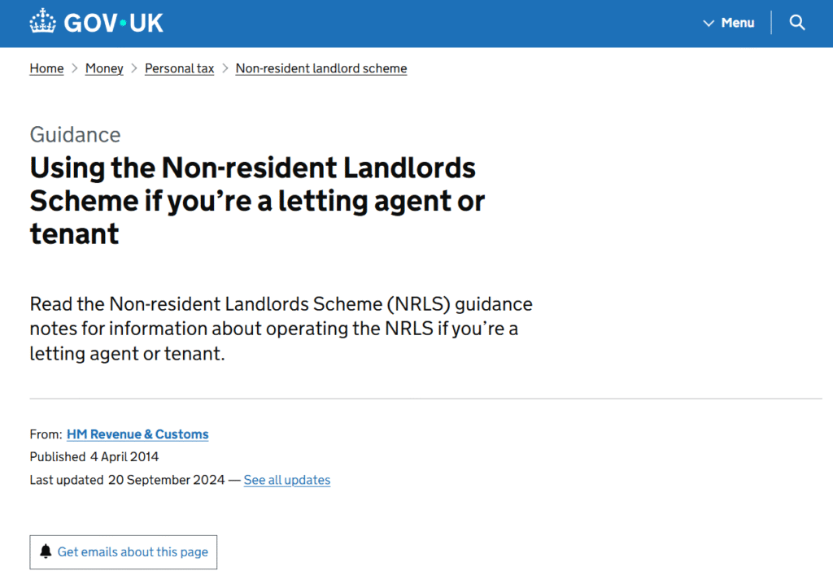This screenshot has width=833, height=584.
Task: Open the Menu using its down arrow
Action: [709, 23]
